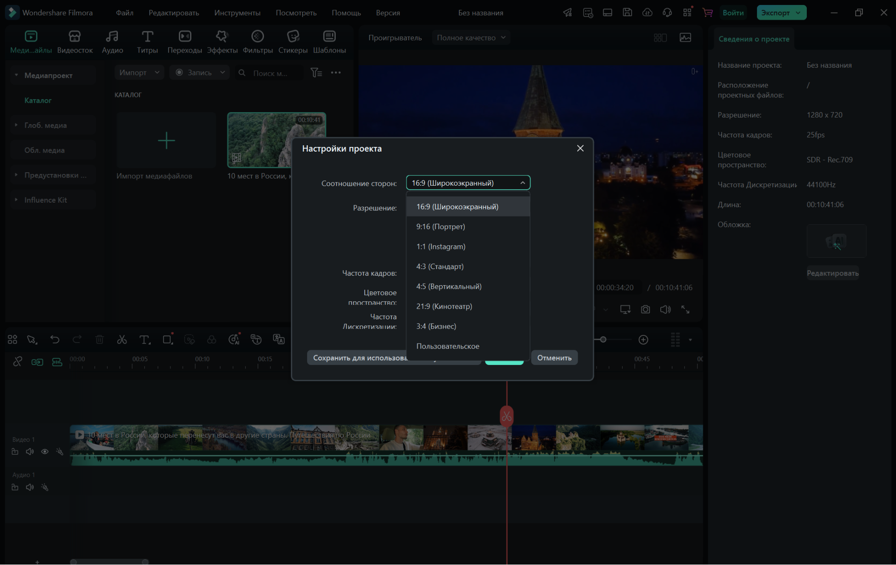
Task: Lock the Video 1 track
Action: tap(15, 452)
